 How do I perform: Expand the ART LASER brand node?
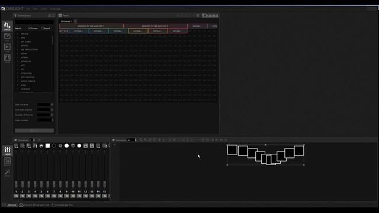tap(17, 42)
